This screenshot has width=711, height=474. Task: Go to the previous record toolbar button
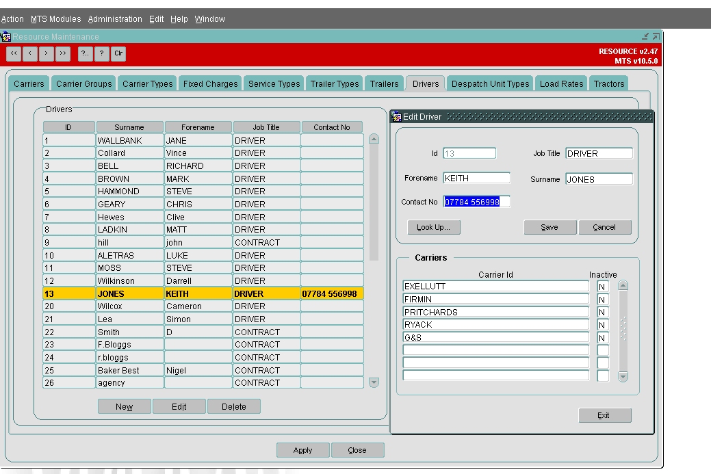[30, 53]
